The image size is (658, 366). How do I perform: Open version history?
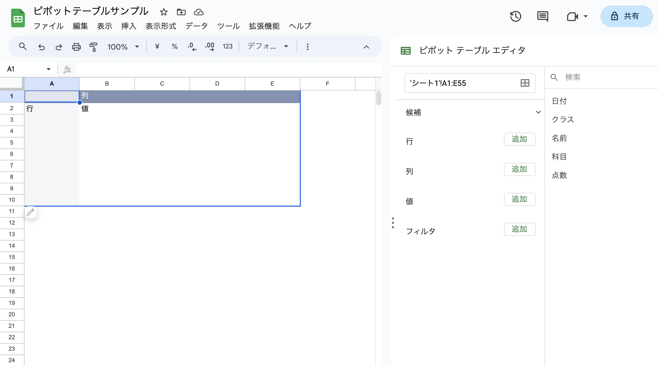[516, 16]
